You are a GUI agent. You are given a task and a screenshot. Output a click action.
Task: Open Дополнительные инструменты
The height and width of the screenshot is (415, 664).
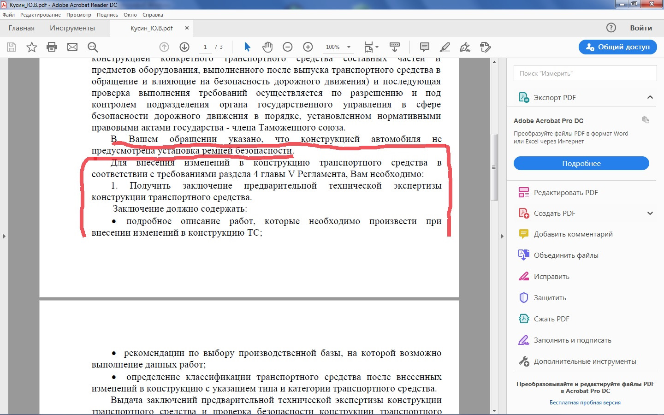[x=577, y=361]
